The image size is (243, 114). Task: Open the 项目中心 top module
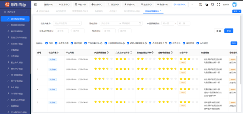click(x=113, y=5)
